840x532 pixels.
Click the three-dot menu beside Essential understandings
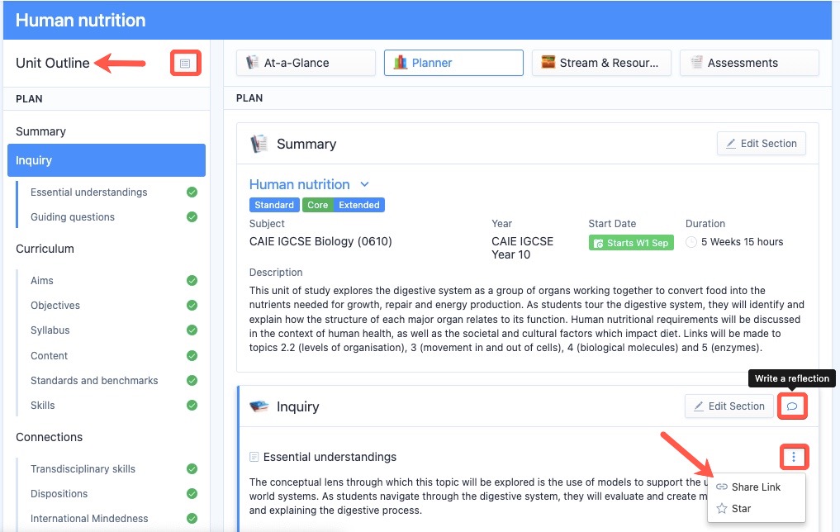coord(794,457)
